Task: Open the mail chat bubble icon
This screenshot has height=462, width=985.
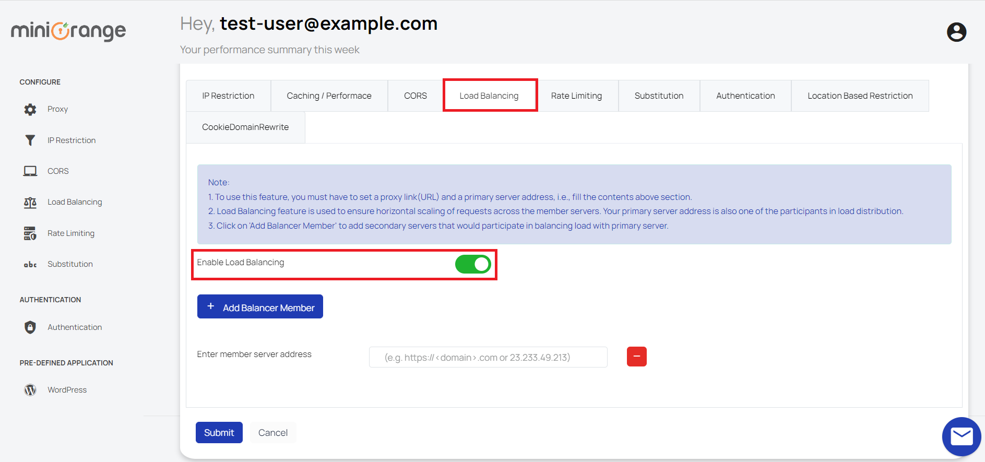Action: [962, 436]
